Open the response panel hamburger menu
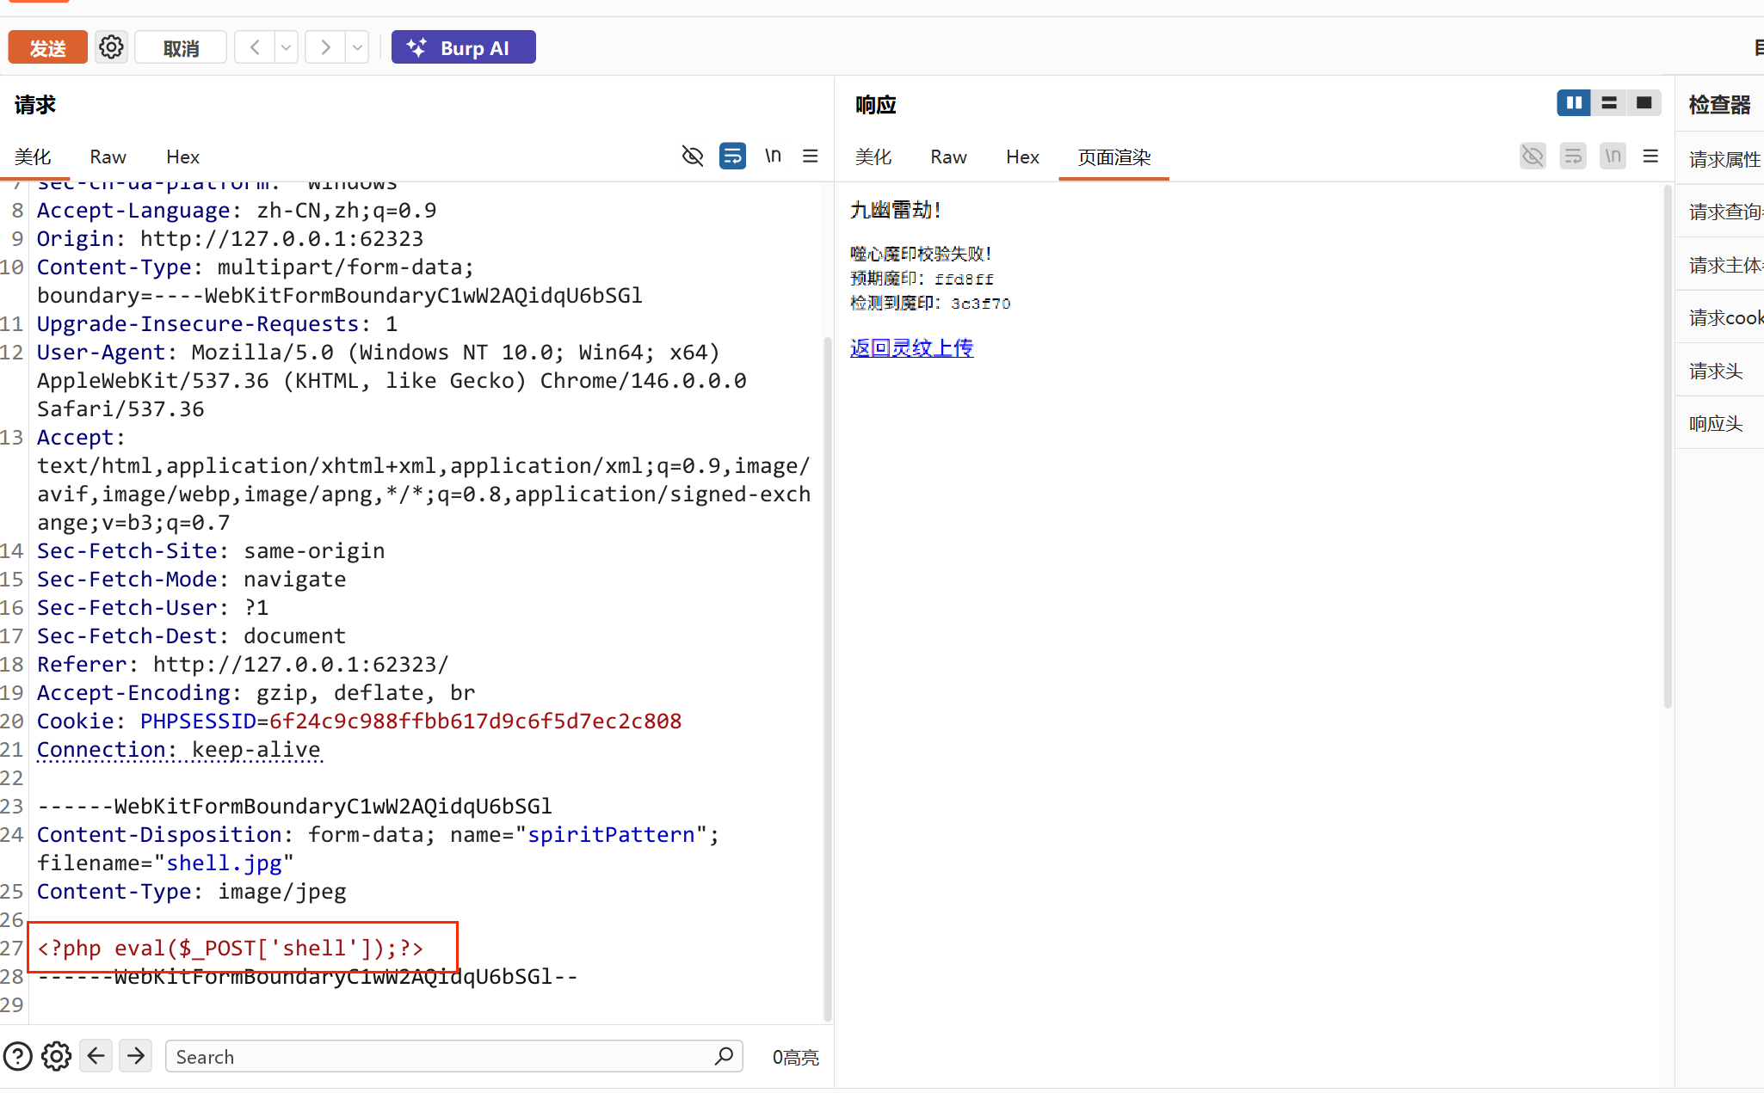The image size is (1764, 1093). (x=1650, y=156)
